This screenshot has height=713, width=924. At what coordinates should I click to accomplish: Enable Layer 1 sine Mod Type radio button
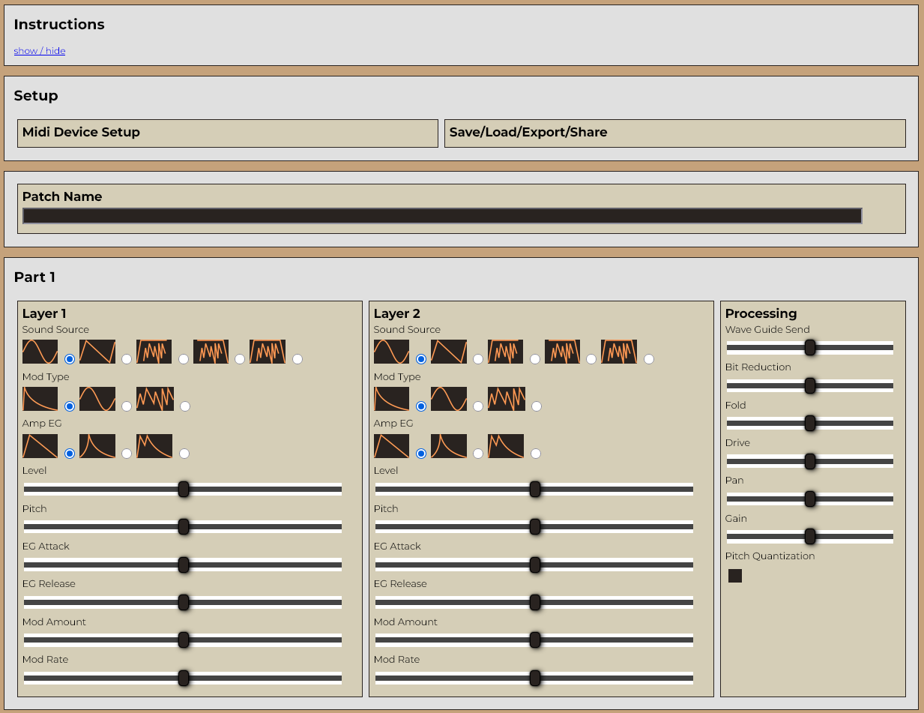point(127,406)
